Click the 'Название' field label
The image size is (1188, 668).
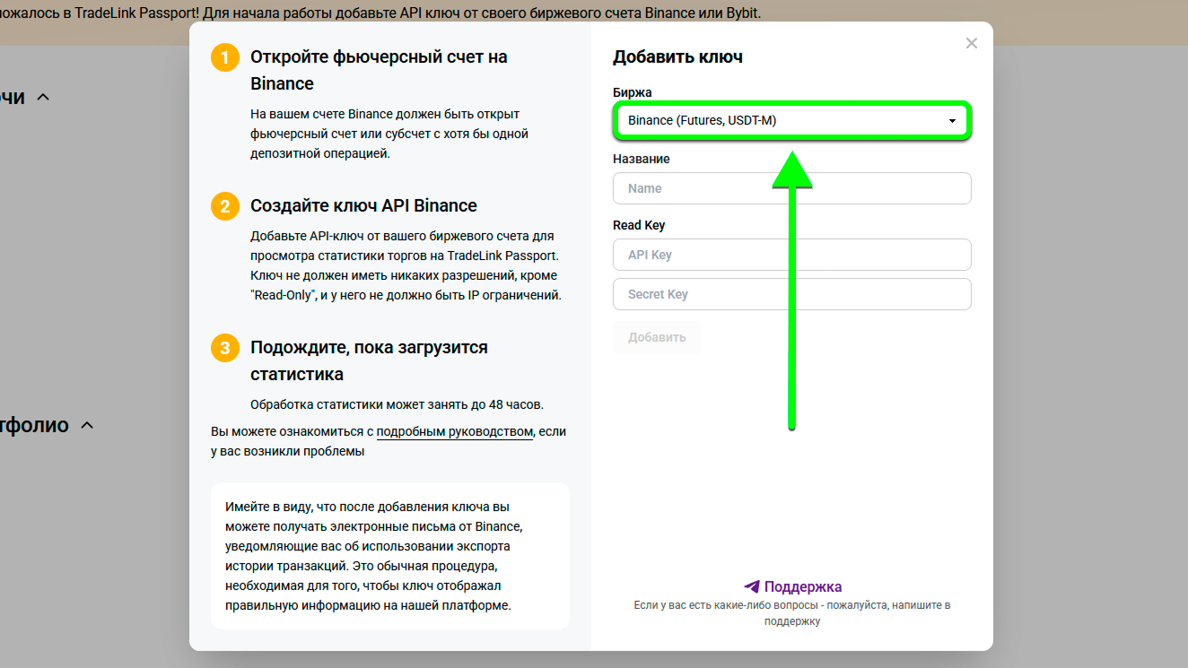[642, 159]
